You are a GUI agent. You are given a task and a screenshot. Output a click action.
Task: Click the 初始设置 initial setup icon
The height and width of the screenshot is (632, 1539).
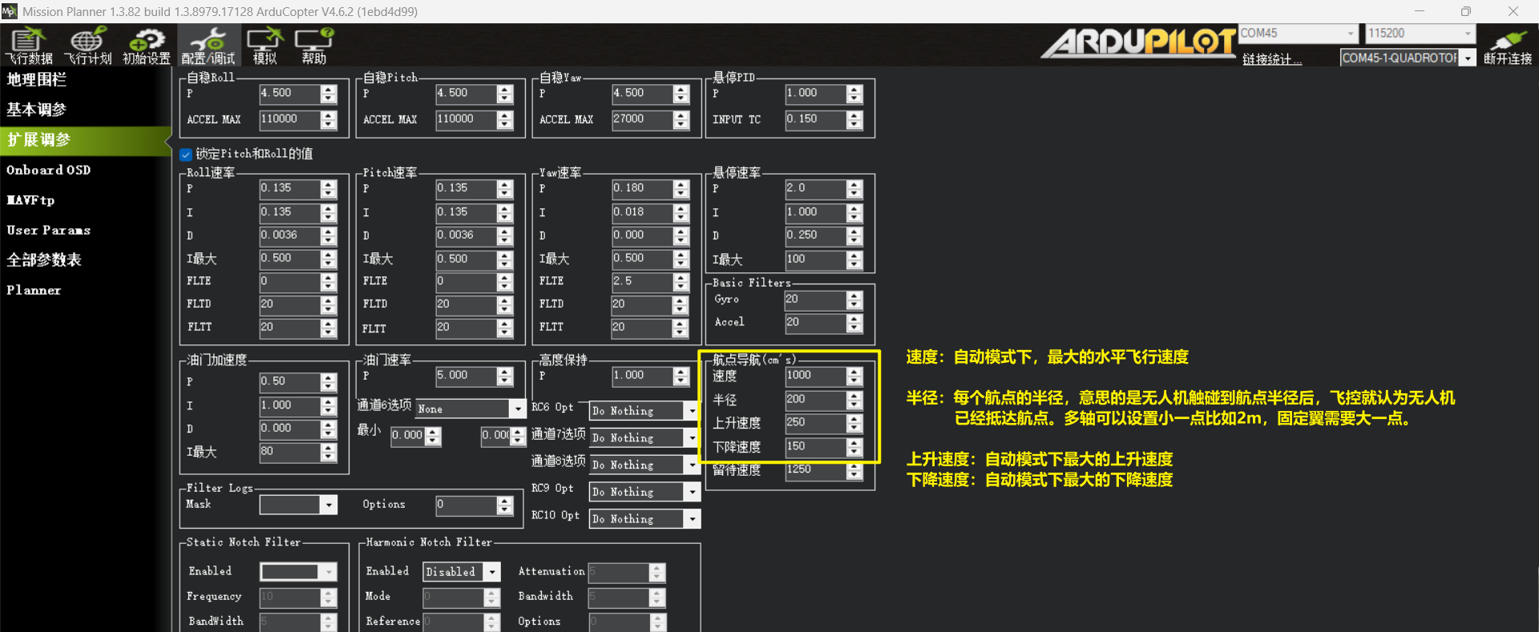point(147,45)
